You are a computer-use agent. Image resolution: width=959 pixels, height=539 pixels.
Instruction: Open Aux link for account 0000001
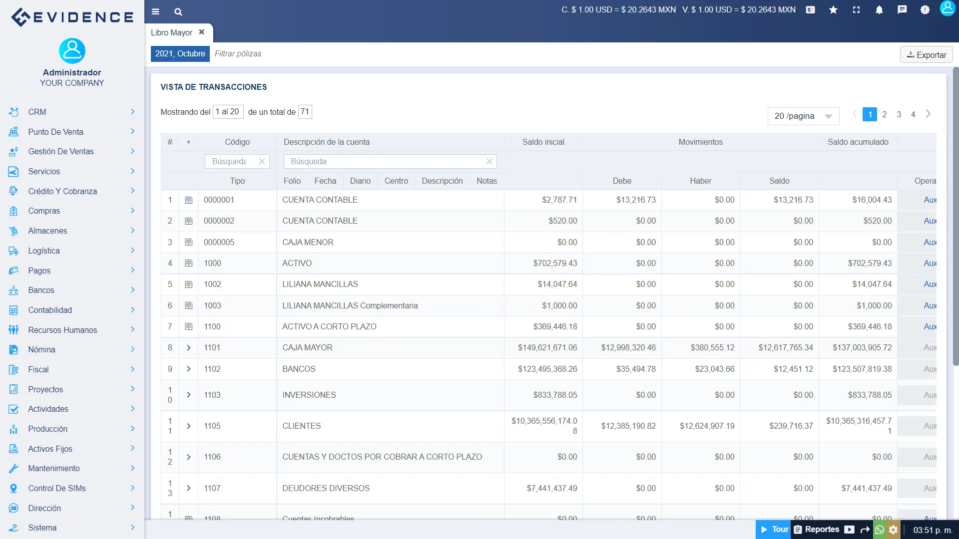coord(930,200)
